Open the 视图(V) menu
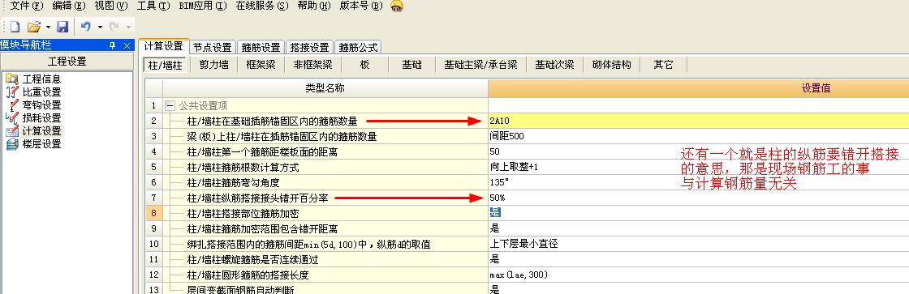This screenshot has height=294, width=909. point(110,6)
